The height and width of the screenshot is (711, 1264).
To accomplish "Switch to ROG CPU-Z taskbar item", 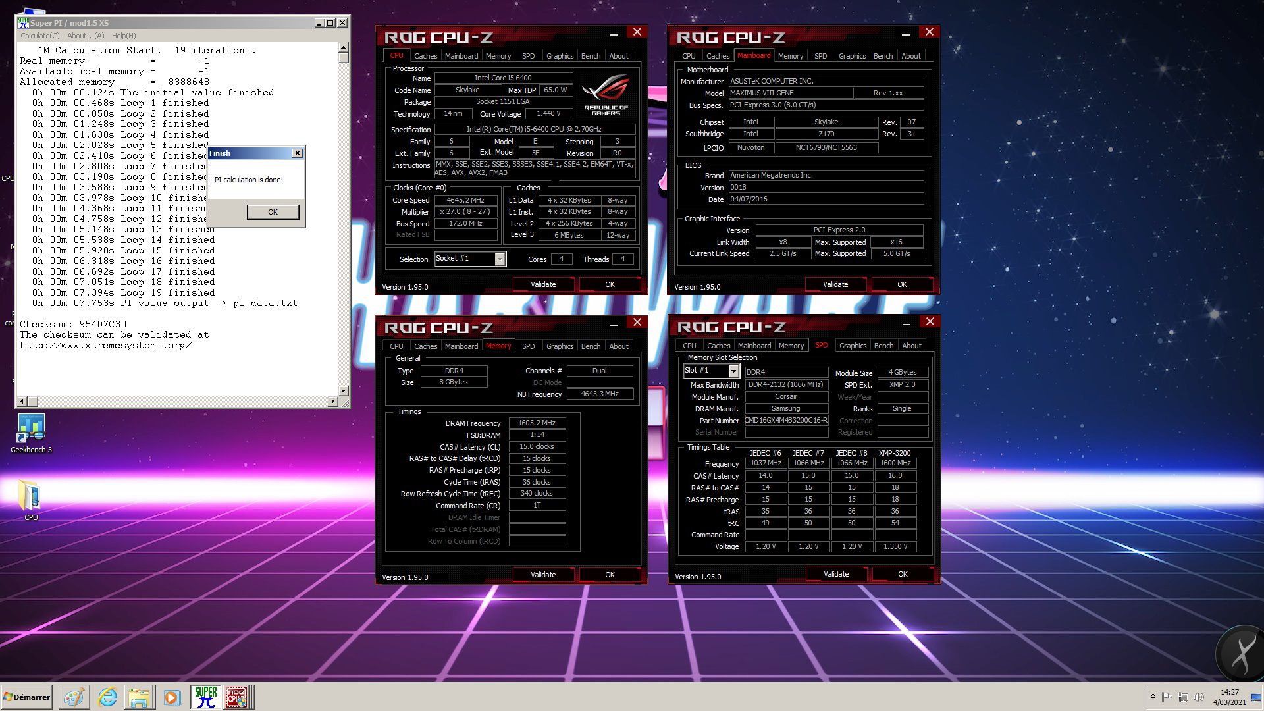I will (237, 697).
